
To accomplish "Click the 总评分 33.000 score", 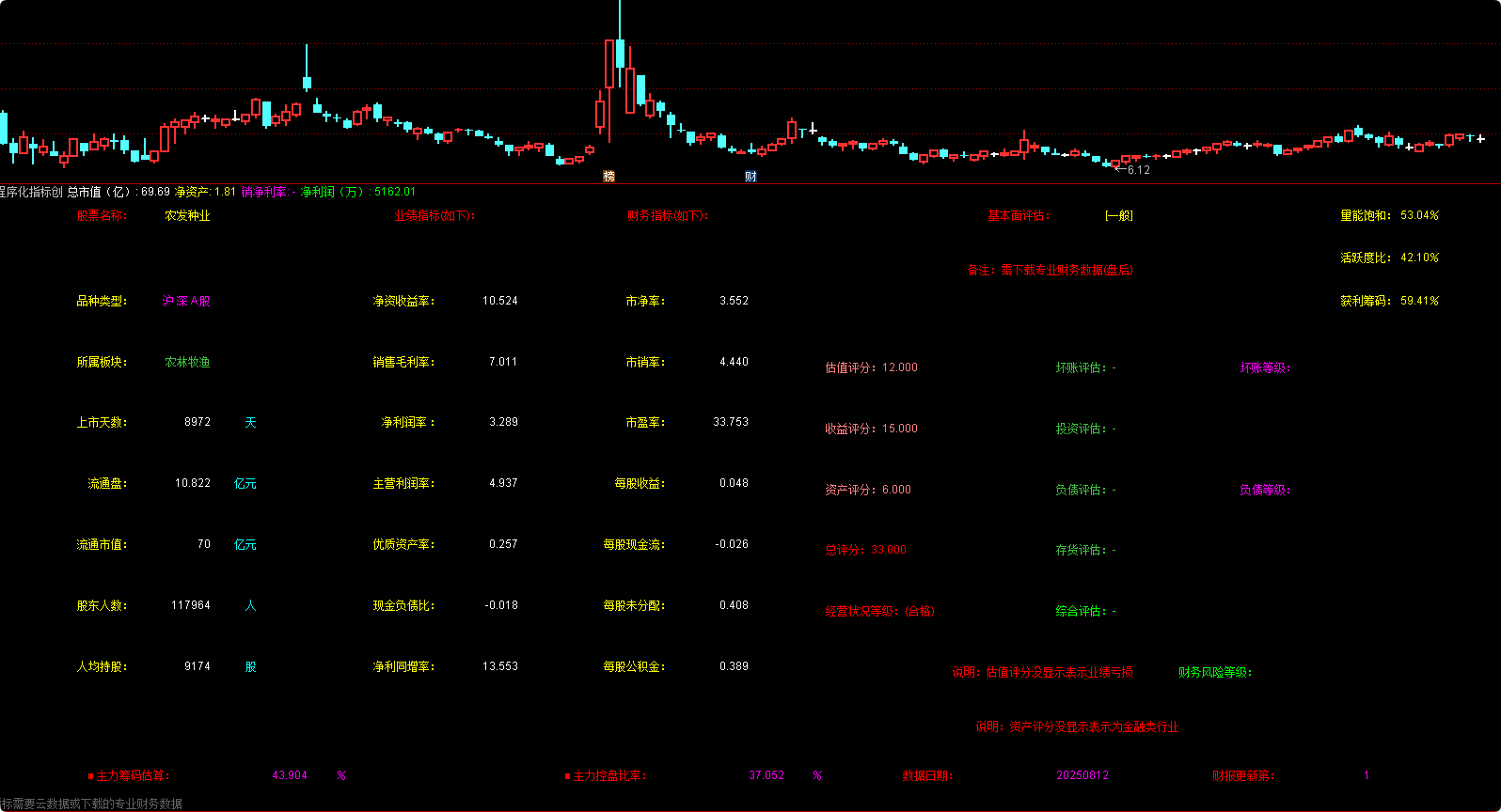I will click(865, 551).
